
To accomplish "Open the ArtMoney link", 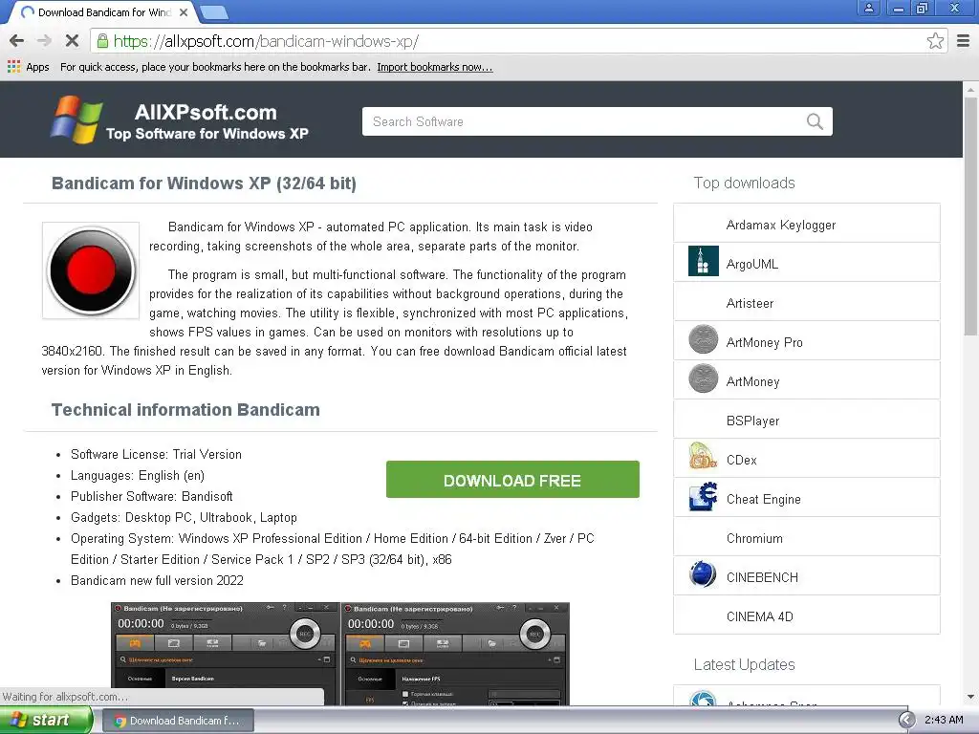I will tap(752, 381).
